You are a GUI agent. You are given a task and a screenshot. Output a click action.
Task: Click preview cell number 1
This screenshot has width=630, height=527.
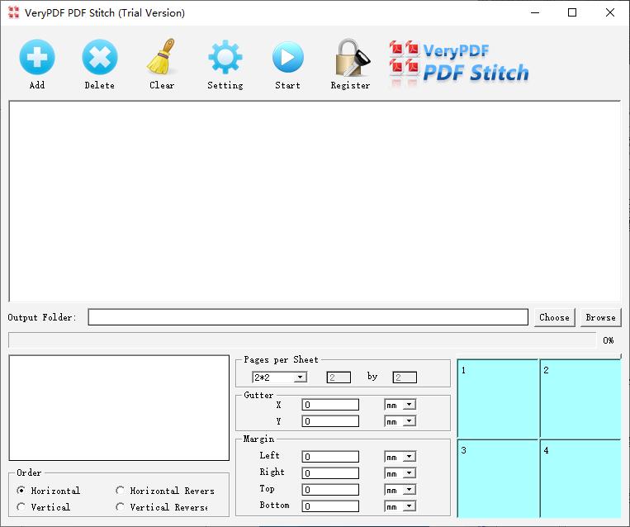coord(498,399)
